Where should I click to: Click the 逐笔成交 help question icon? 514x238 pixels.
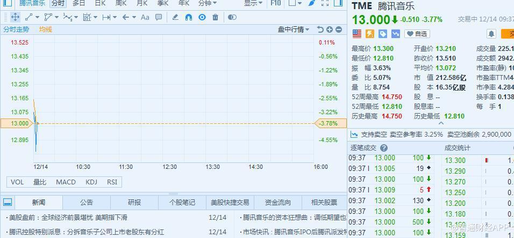coord(384,148)
